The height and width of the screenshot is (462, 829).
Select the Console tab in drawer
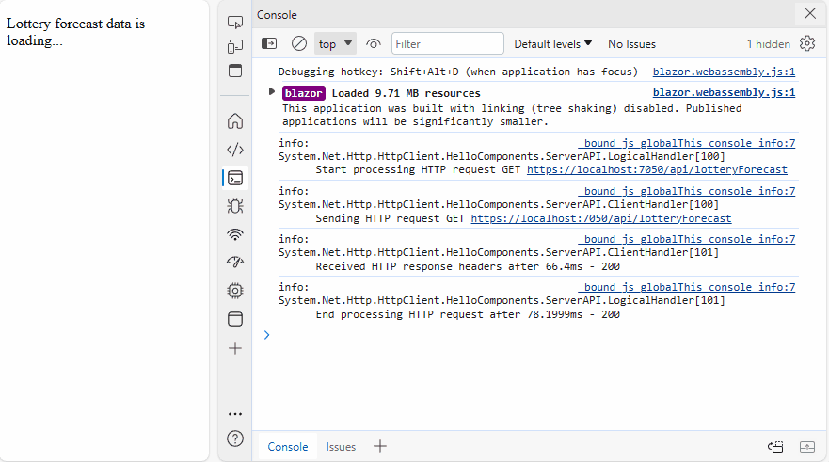point(287,447)
